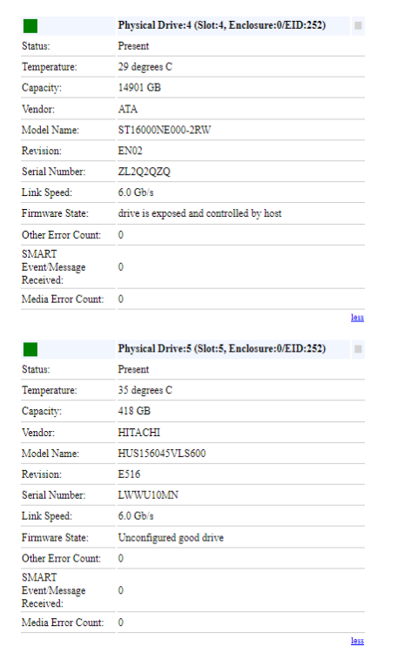Click Drive 4 capacity value 14901 GB
The height and width of the screenshot is (653, 404).
click(x=139, y=88)
